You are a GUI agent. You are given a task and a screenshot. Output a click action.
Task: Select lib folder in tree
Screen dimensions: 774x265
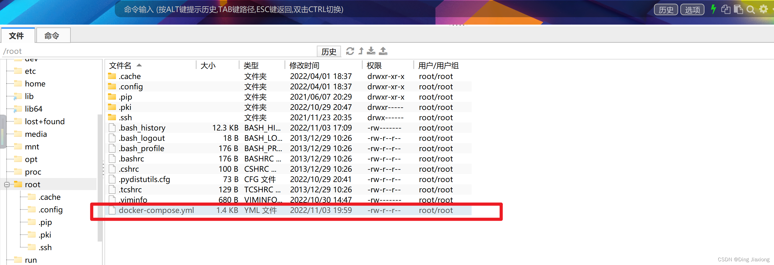click(29, 96)
